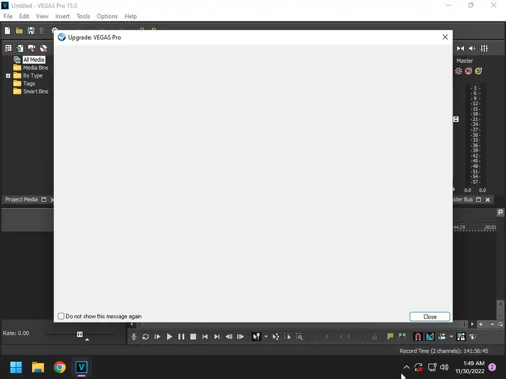
Task: Click Previous Frame button
Action: point(229,337)
